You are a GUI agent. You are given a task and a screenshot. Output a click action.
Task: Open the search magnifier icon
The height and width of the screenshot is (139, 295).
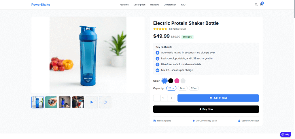256,5
